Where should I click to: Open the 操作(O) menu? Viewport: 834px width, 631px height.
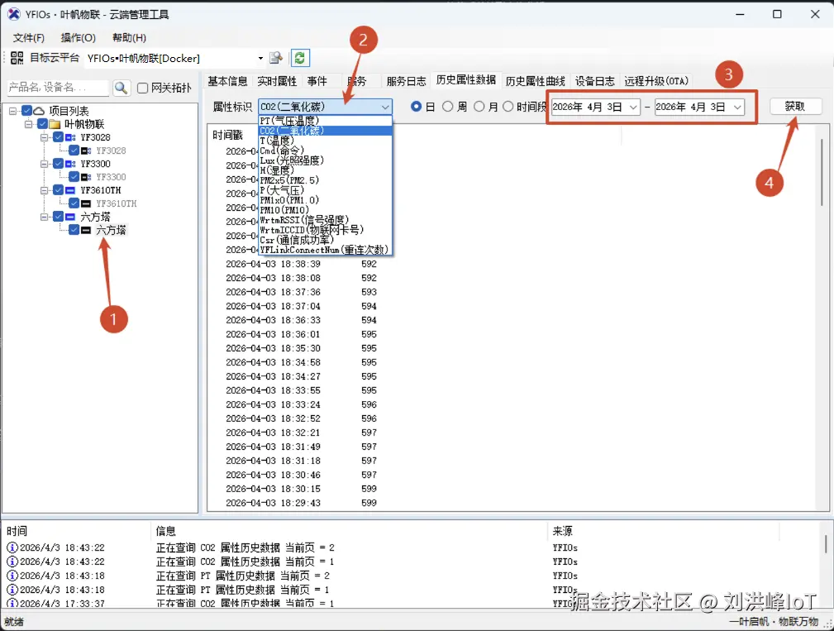[79, 37]
